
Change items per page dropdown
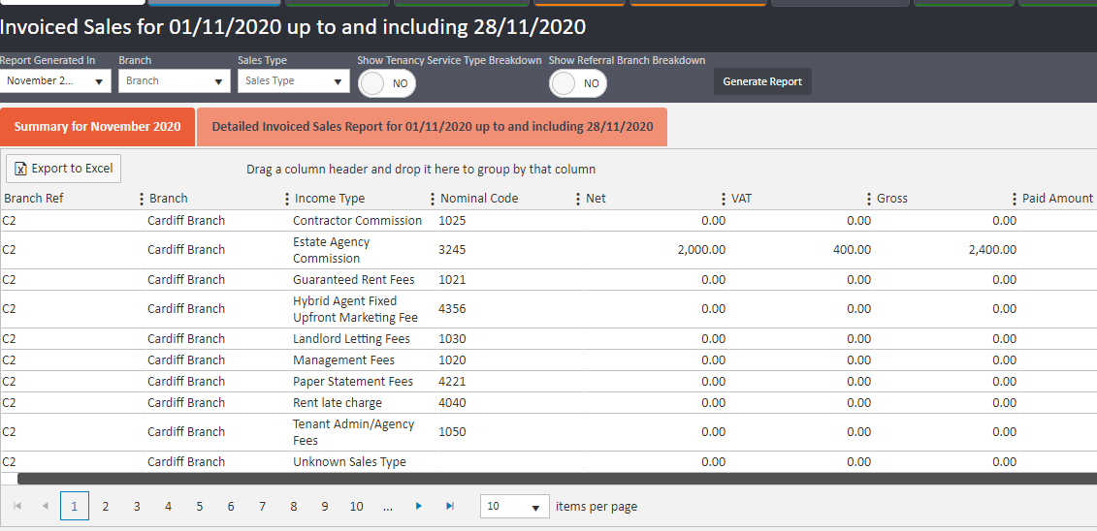514,507
